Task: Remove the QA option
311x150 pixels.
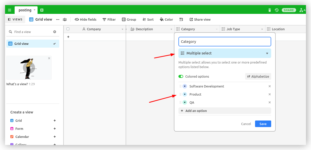Action: [x=269, y=102]
